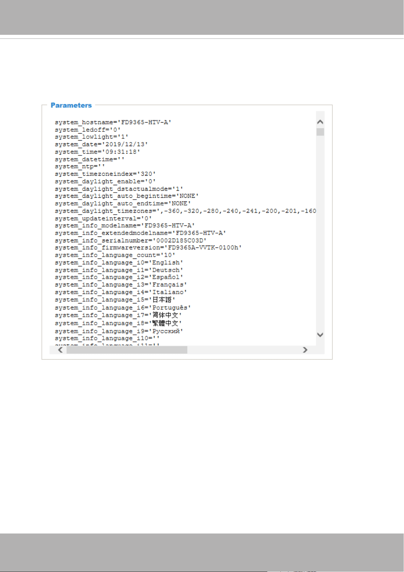Viewport: 404px width, 572px height.
Task: Click the system_daylight_enable='0' line
Action: pos(105,182)
